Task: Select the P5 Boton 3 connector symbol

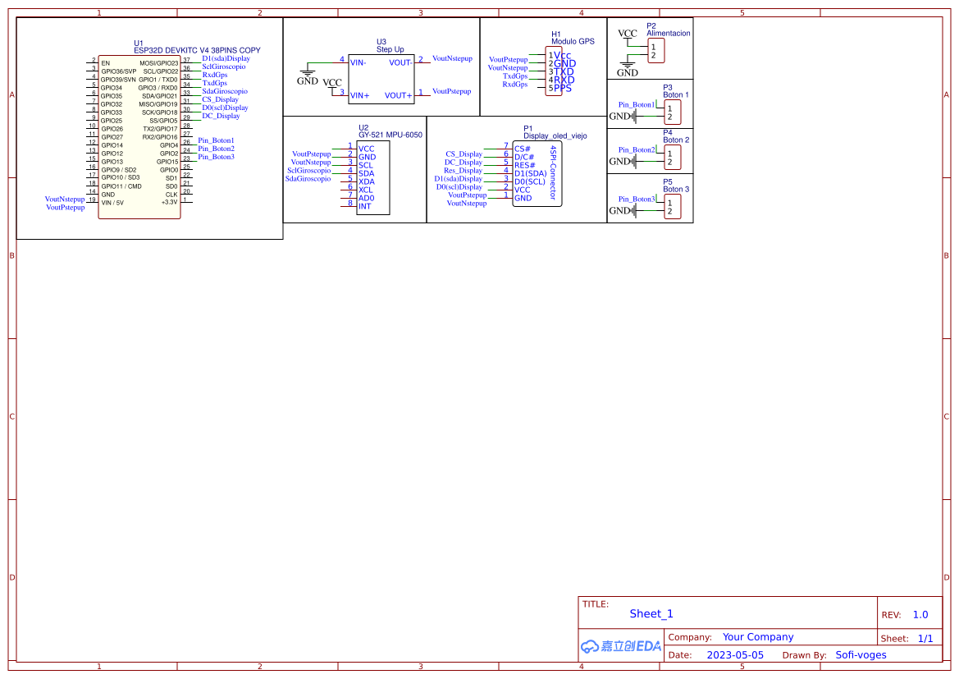Action: (x=672, y=207)
